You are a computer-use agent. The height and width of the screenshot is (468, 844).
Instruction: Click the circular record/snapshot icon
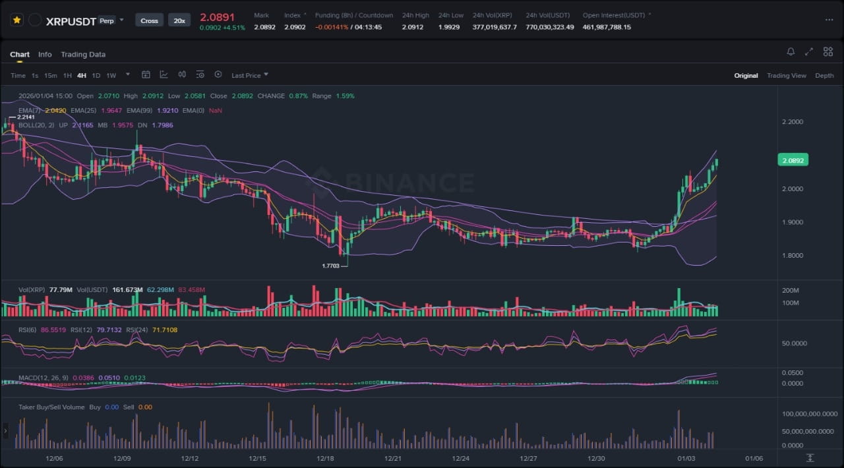[x=218, y=75]
